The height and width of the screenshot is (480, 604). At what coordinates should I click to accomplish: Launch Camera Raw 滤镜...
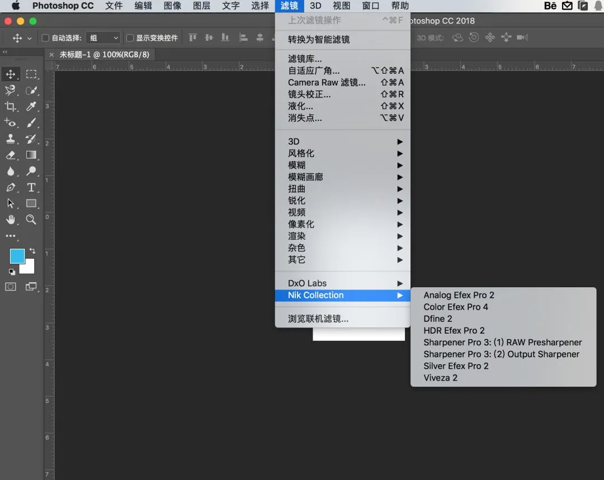pos(343,82)
